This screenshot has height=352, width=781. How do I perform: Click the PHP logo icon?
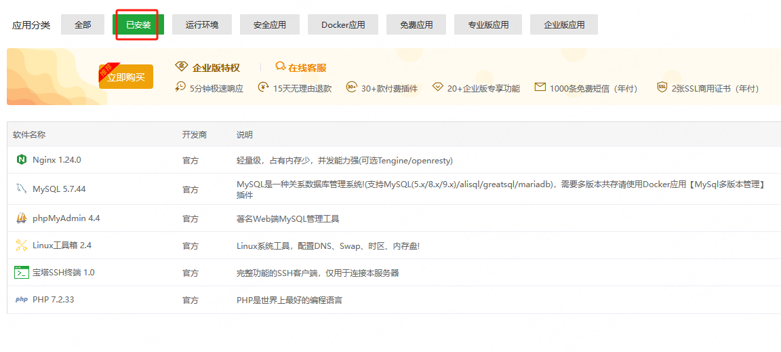tap(22, 300)
